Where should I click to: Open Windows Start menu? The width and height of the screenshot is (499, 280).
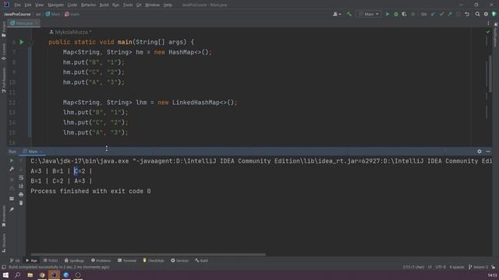tap(5, 275)
